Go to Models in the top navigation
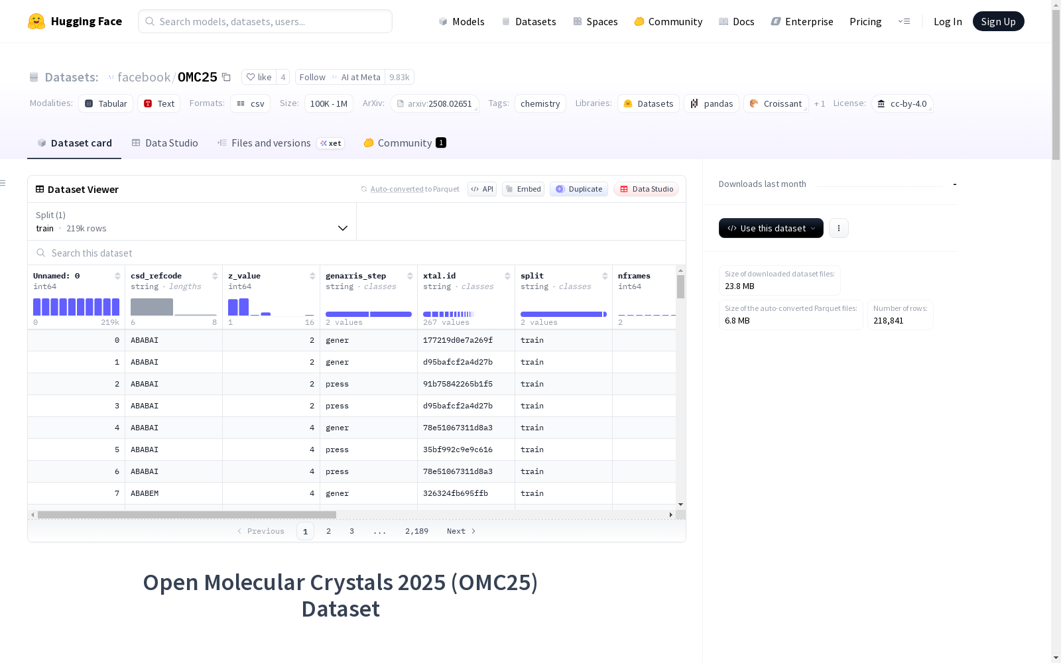Image resolution: width=1061 pixels, height=663 pixels. pos(462,21)
